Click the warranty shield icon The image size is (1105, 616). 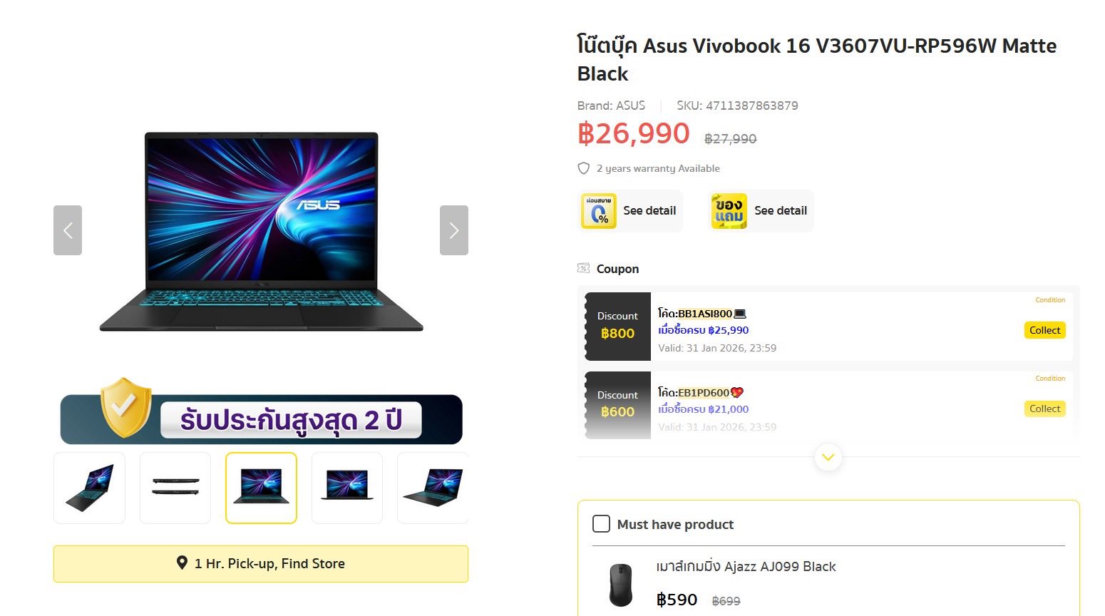[x=583, y=168]
